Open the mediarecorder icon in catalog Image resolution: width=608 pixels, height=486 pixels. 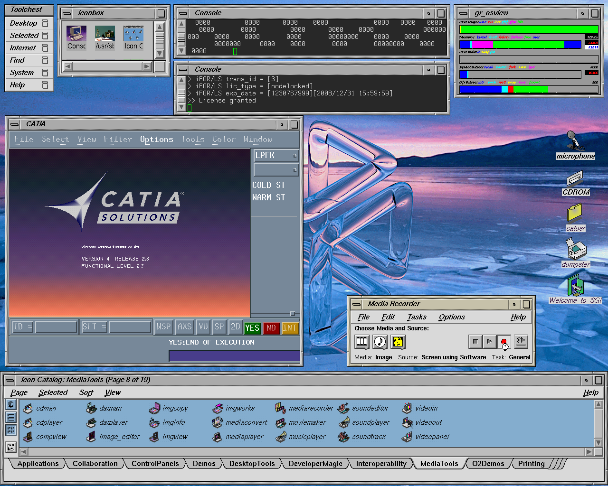pos(281,408)
